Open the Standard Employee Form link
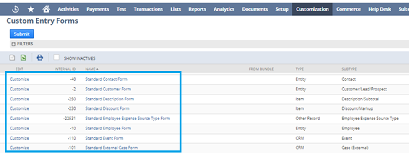The image size is (409, 153). click(108, 128)
